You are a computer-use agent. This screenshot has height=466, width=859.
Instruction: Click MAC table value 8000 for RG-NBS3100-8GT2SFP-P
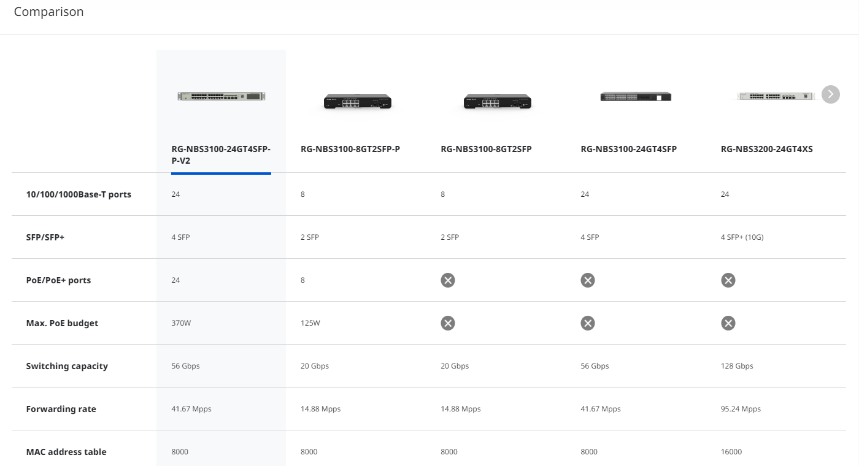309,452
